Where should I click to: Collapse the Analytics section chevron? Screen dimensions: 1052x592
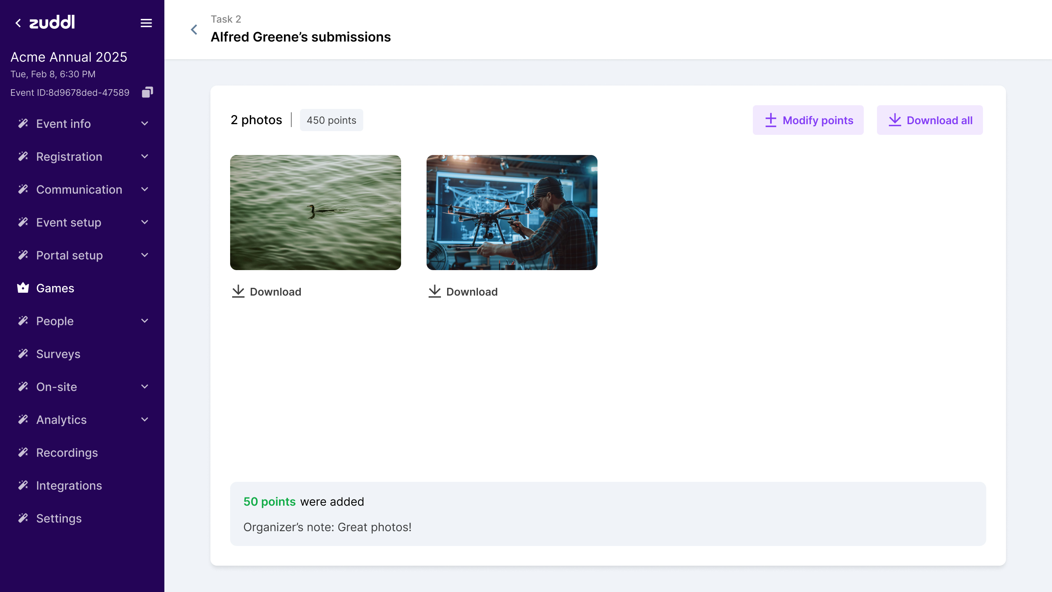144,419
